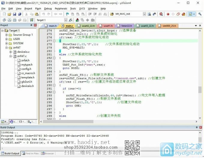Click the Undo arrow icon

point(43,14)
